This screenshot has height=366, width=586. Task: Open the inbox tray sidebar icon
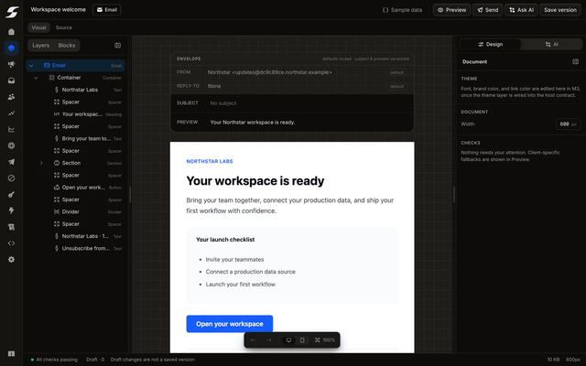coord(12,81)
